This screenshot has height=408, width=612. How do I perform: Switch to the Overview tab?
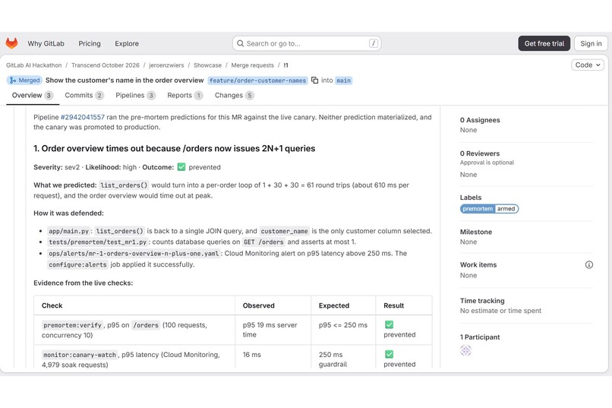[33, 95]
